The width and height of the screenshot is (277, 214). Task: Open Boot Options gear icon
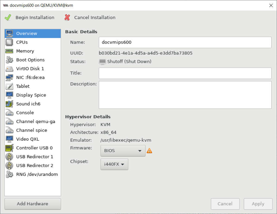pos(9,60)
